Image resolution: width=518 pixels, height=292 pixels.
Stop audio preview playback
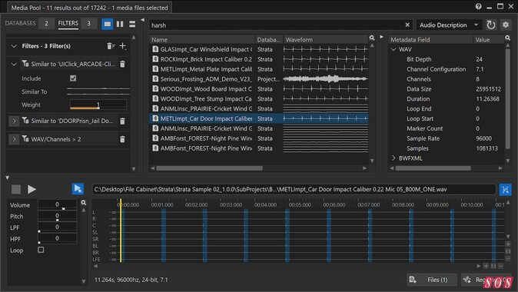coord(16,189)
